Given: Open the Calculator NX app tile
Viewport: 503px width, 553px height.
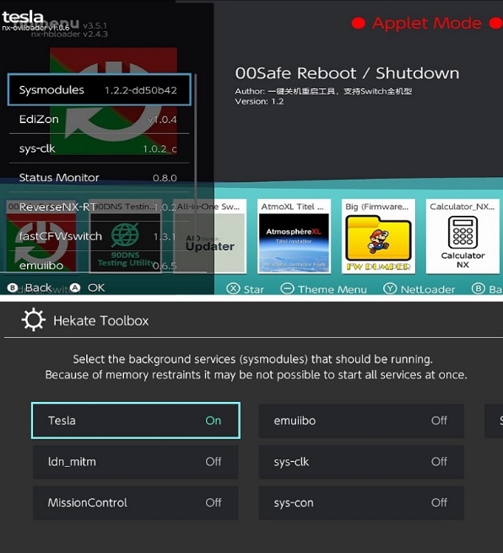Looking at the screenshot, I should tap(462, 236).
